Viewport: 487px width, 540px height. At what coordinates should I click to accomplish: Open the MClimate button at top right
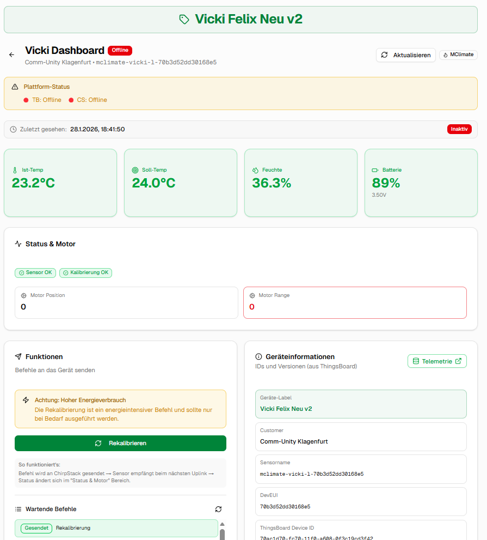(458, 54)
